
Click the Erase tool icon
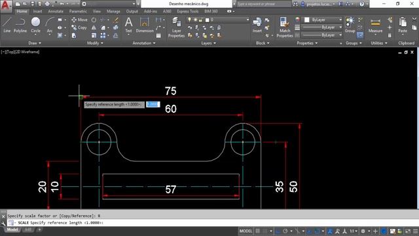(116, 20)
